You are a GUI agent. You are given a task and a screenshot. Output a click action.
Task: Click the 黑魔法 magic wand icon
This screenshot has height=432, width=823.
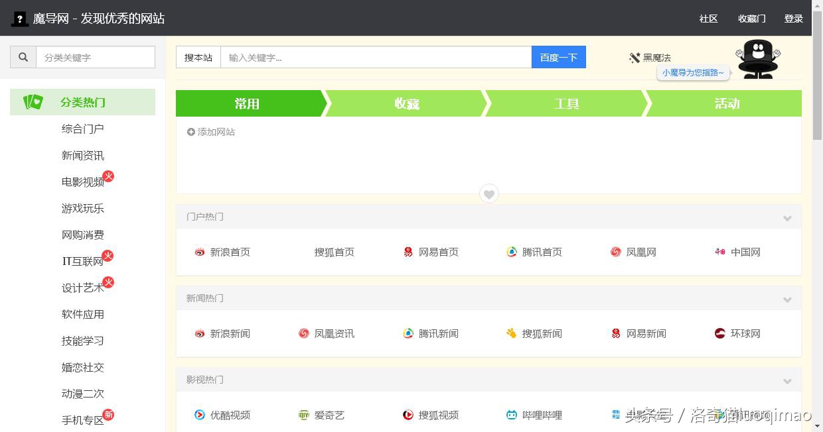634,57
